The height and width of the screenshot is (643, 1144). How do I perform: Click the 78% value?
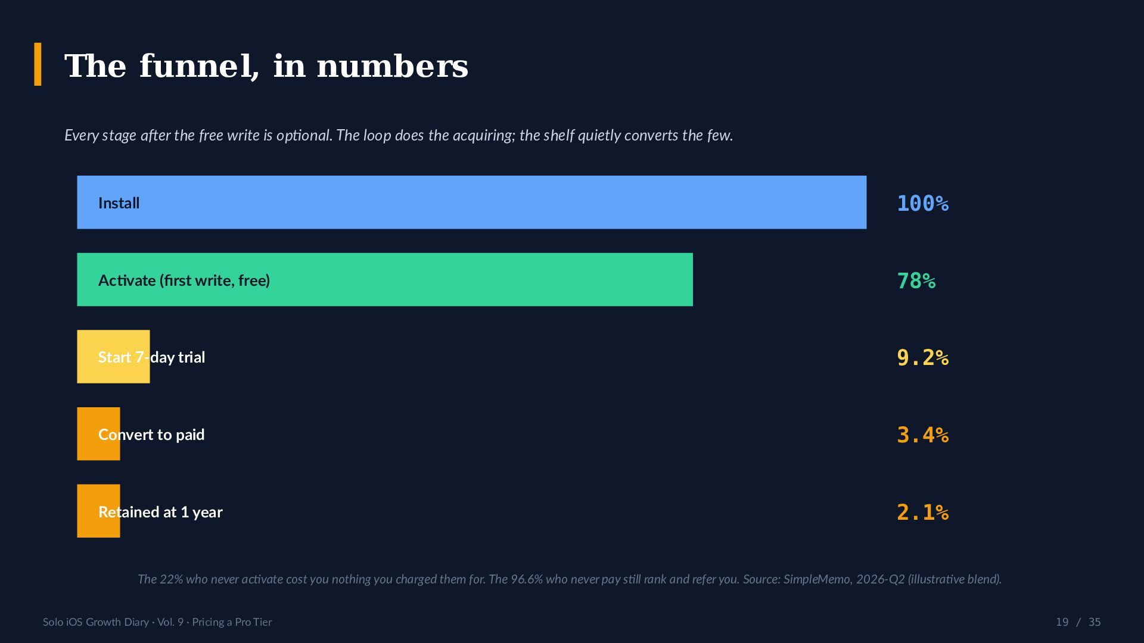916,281
